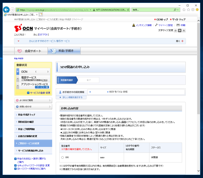
Task: Switch to 料金/手続き tab
Action: click(64, 51)
